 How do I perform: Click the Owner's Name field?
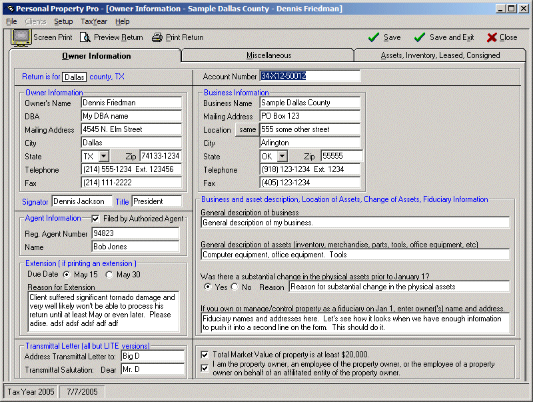pyautogui.click(x=131, y=103)
